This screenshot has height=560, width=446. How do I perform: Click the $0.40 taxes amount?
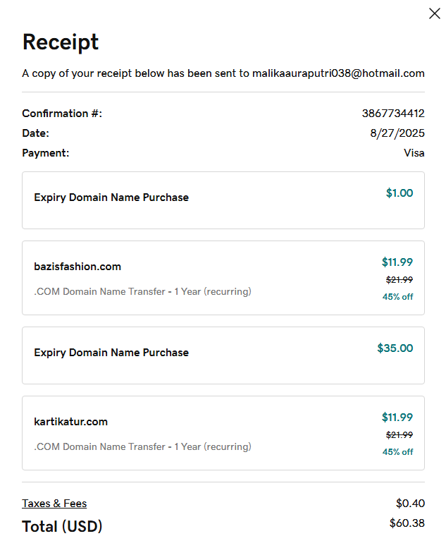[x=410, y=503]
